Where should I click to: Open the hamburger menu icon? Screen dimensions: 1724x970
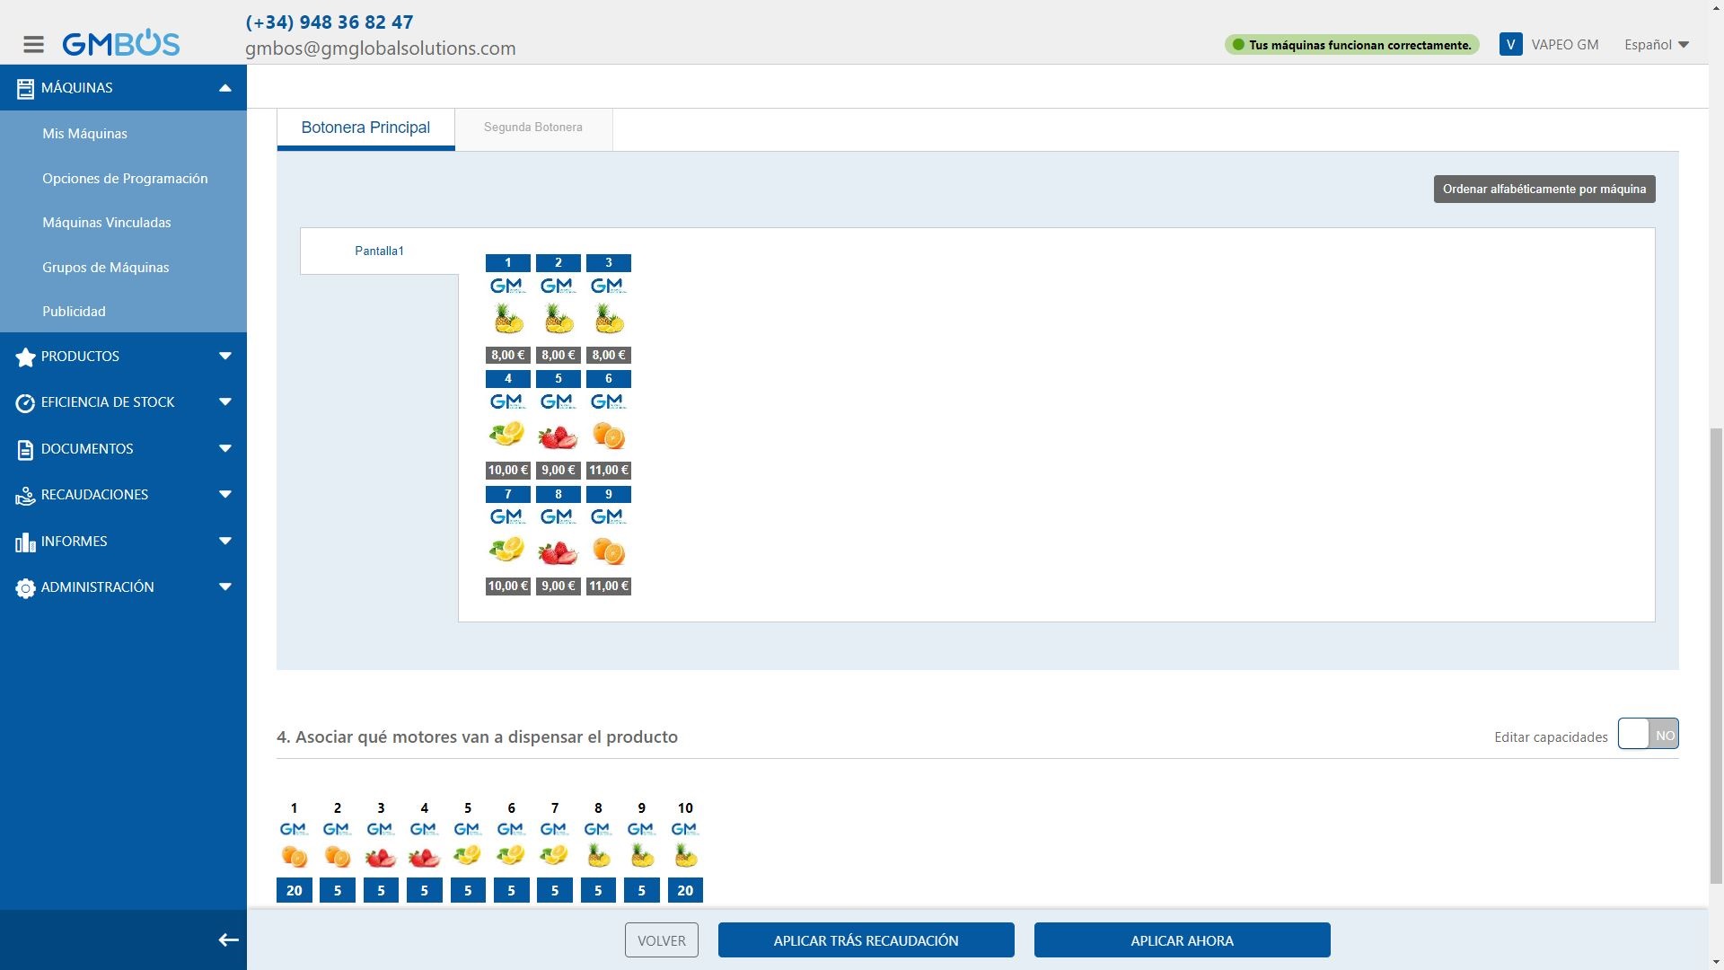coord(33,44)
